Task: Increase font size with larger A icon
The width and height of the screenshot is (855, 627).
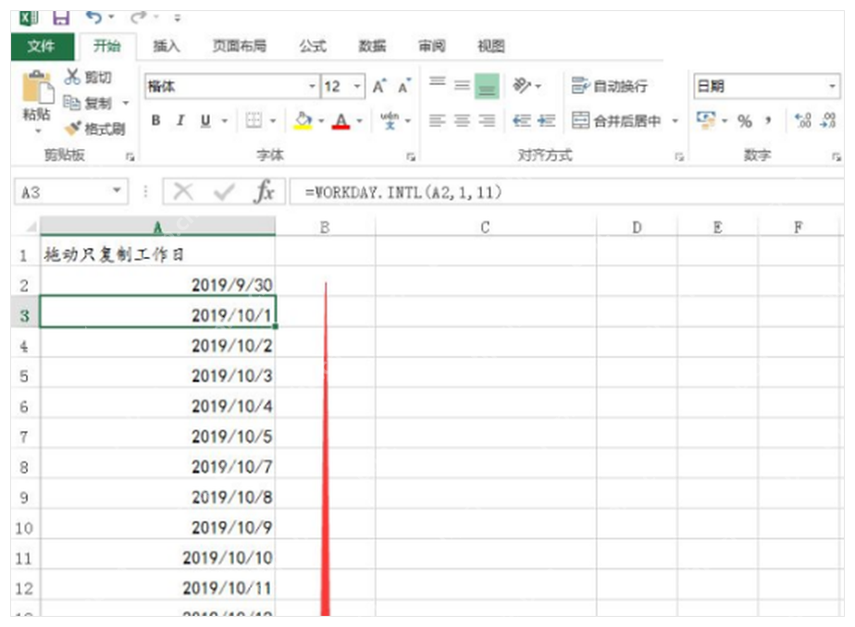Action: coord(379,86)
